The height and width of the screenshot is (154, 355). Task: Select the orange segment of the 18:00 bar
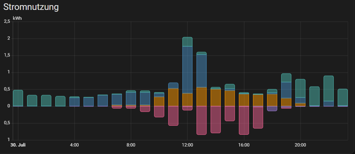(x=272, y=100)
